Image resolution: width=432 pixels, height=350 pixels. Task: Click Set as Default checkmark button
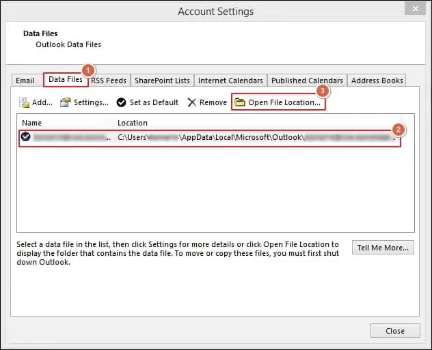(x=147, y=102)
